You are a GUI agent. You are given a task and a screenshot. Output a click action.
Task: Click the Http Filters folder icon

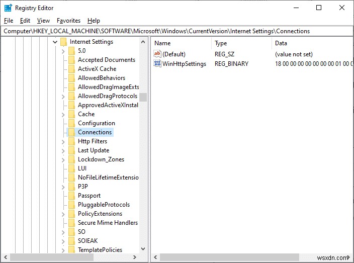tap(72, 141)
